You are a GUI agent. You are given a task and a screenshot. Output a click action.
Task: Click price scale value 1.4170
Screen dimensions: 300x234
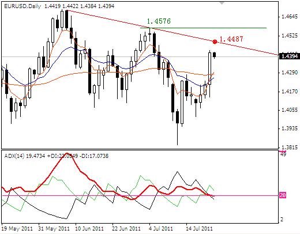[290, 92]
